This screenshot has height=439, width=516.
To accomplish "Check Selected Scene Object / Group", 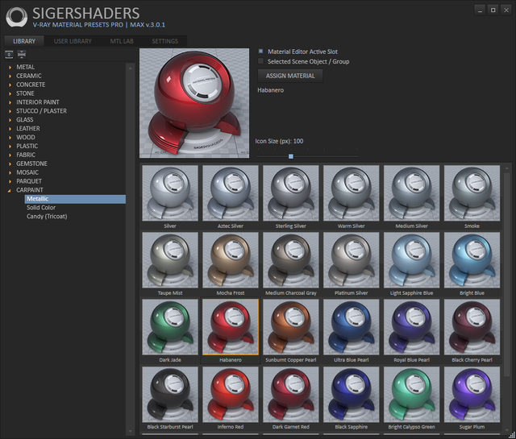I will pos(260,61).
